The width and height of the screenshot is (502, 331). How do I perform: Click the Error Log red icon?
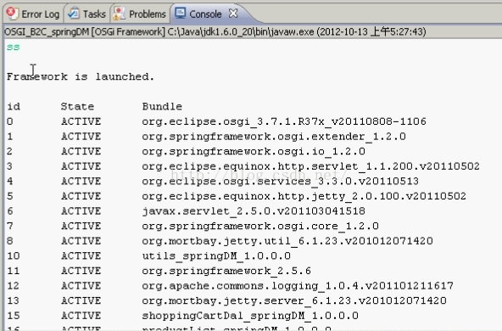[13, 14]
